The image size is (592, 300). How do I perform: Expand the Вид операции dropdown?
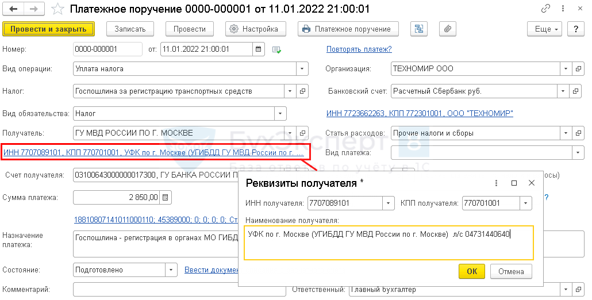tap(302, 69)
